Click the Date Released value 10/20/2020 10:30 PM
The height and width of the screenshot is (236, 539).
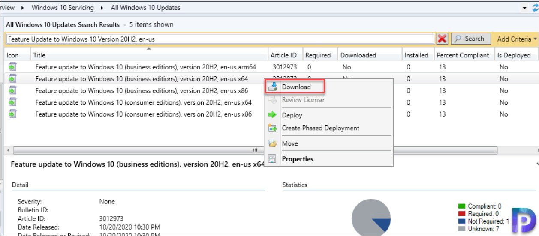pyautogui.click(x=129, y=227)
